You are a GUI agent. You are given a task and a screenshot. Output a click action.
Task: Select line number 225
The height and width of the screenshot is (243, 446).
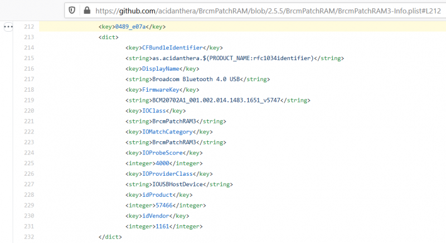29,163
